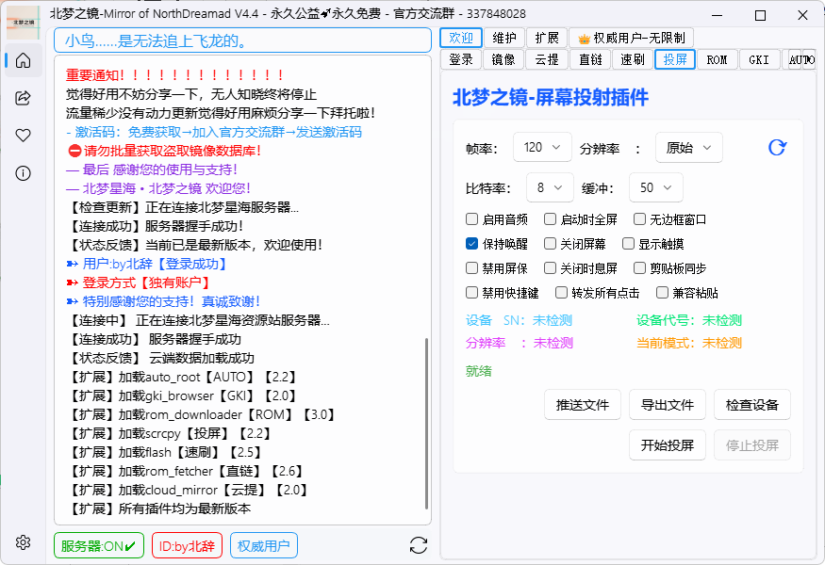This screenshot has width=825, height=565.
Task: Select the Home icon in sidebar
Action: coord(22,60)
